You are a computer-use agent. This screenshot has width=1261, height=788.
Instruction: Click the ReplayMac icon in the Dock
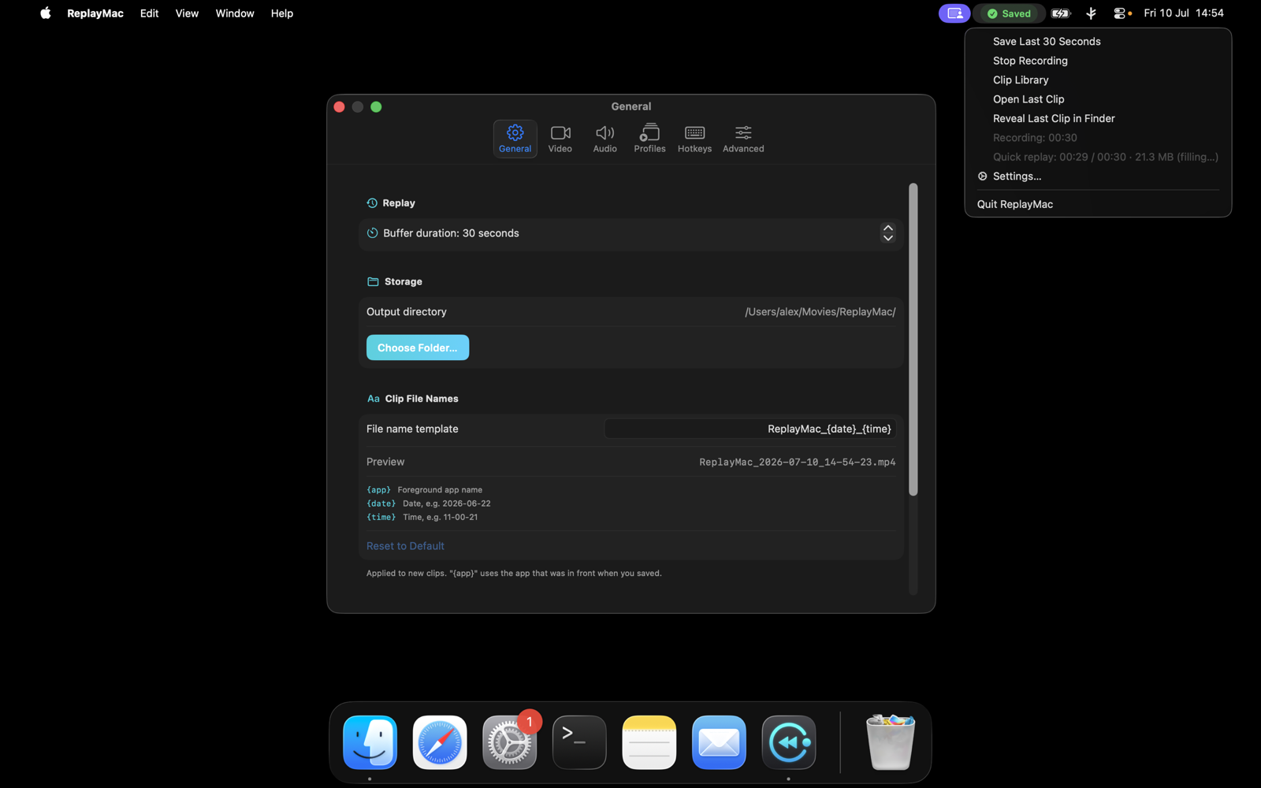[789, 742]
